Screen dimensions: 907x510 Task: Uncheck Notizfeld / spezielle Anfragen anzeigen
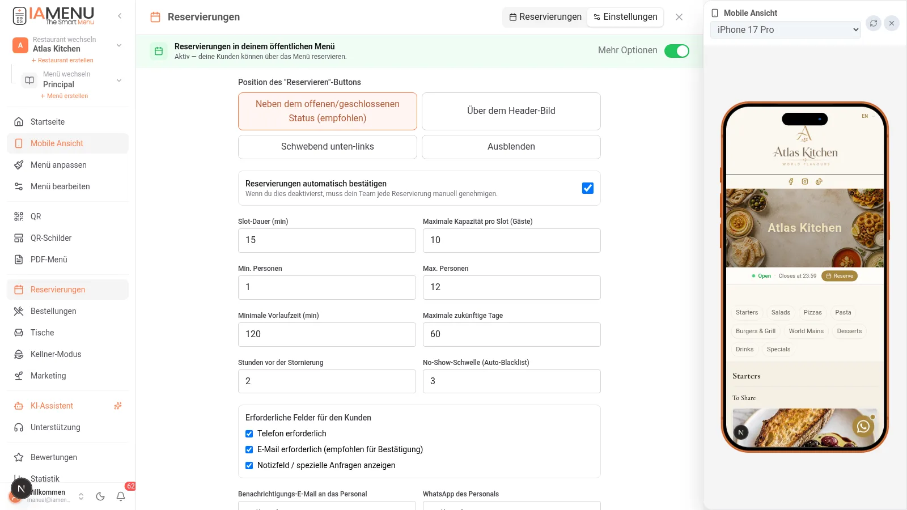coord(249,465)
